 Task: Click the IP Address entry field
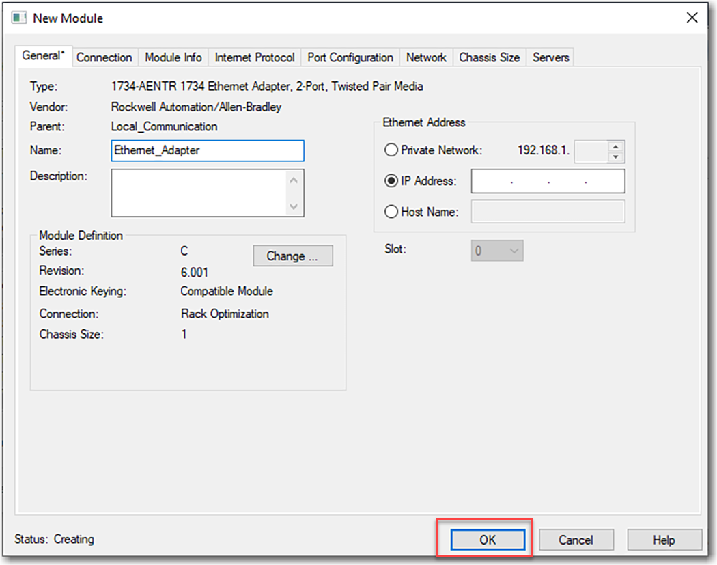(x=548, y=181)
